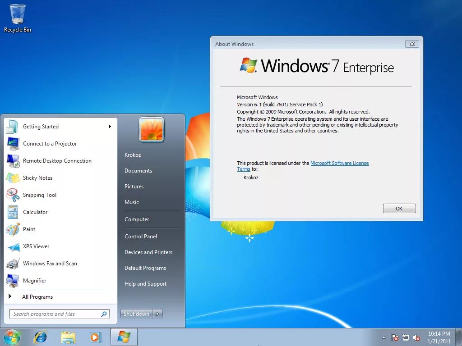Open Windows Explorer from the taskbar
462x346 pixels.
tap(68, 337)
